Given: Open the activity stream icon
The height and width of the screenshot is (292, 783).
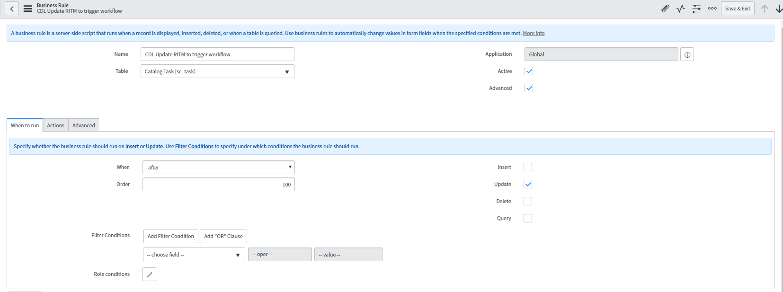Looking at the screenshot, I should tap(681, 9).
